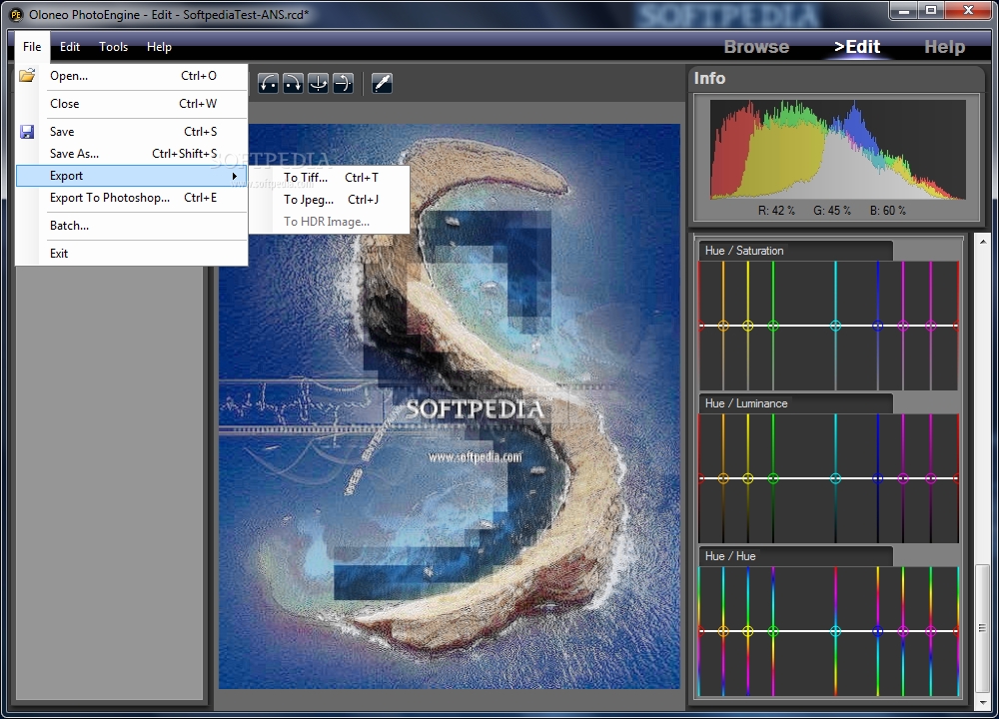This screenshot has height=719, width=999.
Task: Click the cyan point in Hue / Hue
Action: pyautogui.click(x=835, y=631)
